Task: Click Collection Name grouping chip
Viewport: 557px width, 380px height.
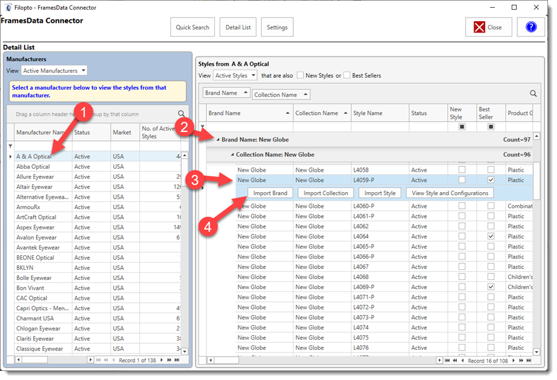Action: (281, 95)
